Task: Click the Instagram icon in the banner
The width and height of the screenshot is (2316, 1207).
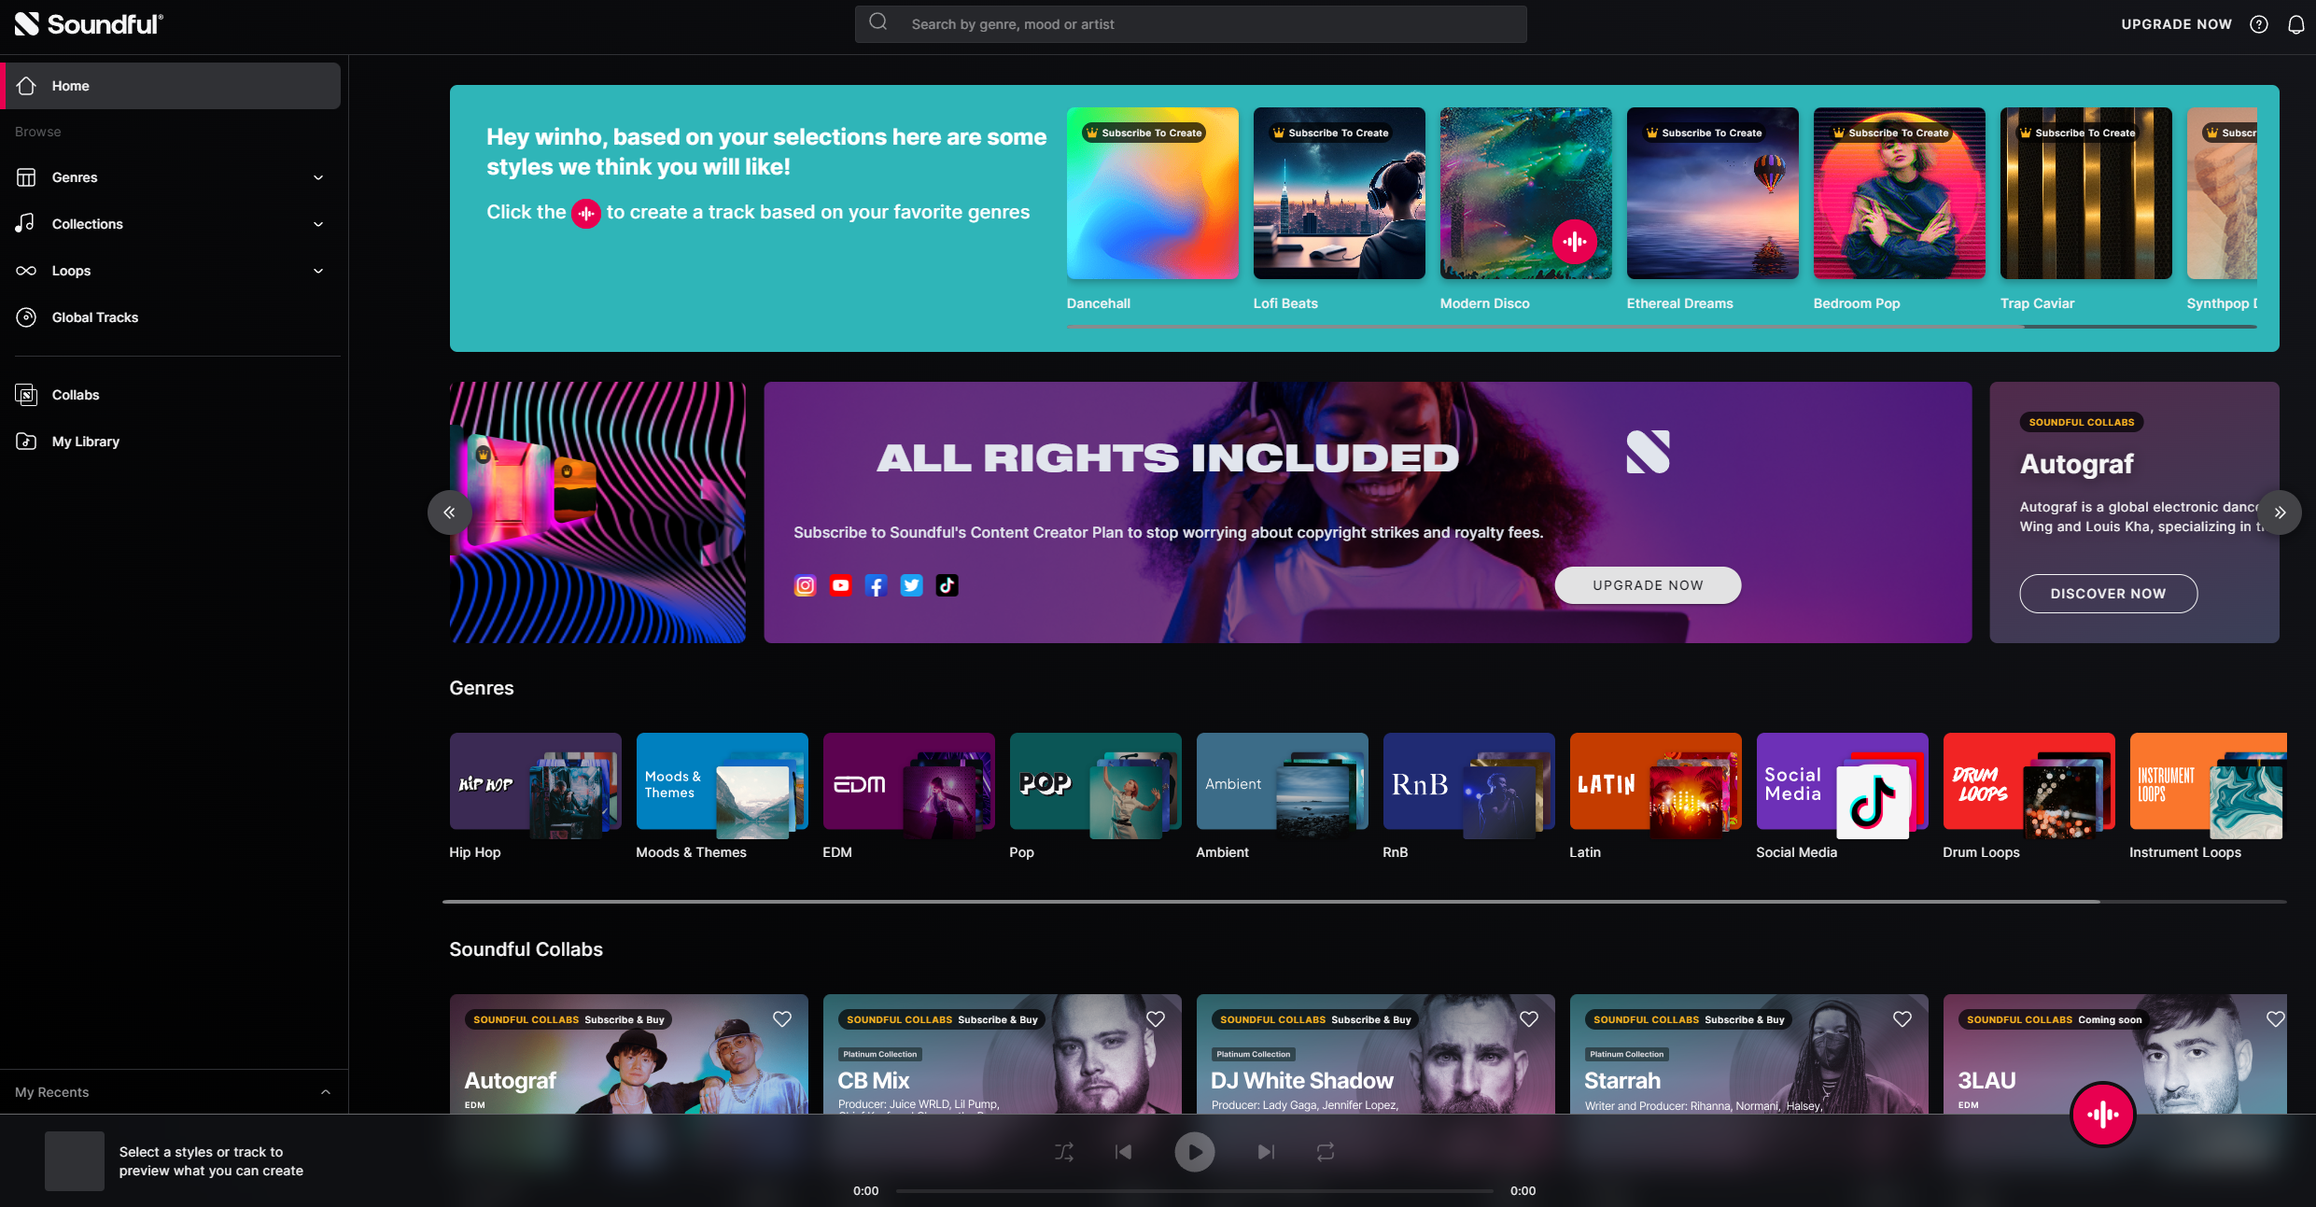Action: pos(805,585)
